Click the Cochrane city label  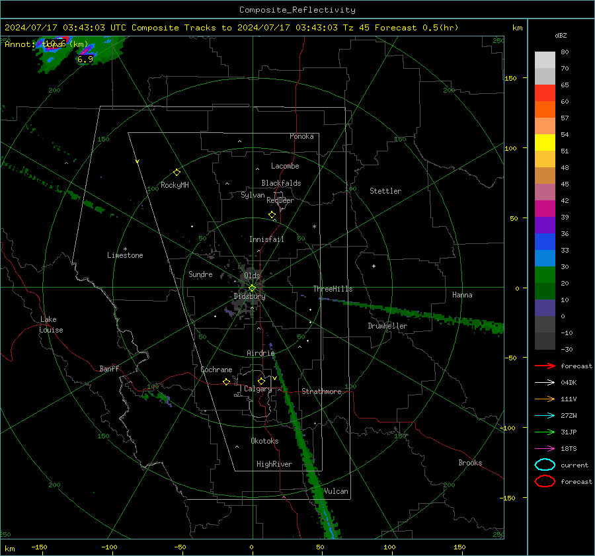216,370
